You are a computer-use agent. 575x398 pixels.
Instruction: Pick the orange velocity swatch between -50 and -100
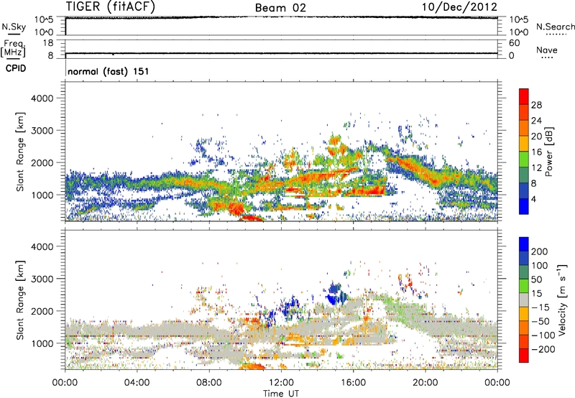pos(524,328)
